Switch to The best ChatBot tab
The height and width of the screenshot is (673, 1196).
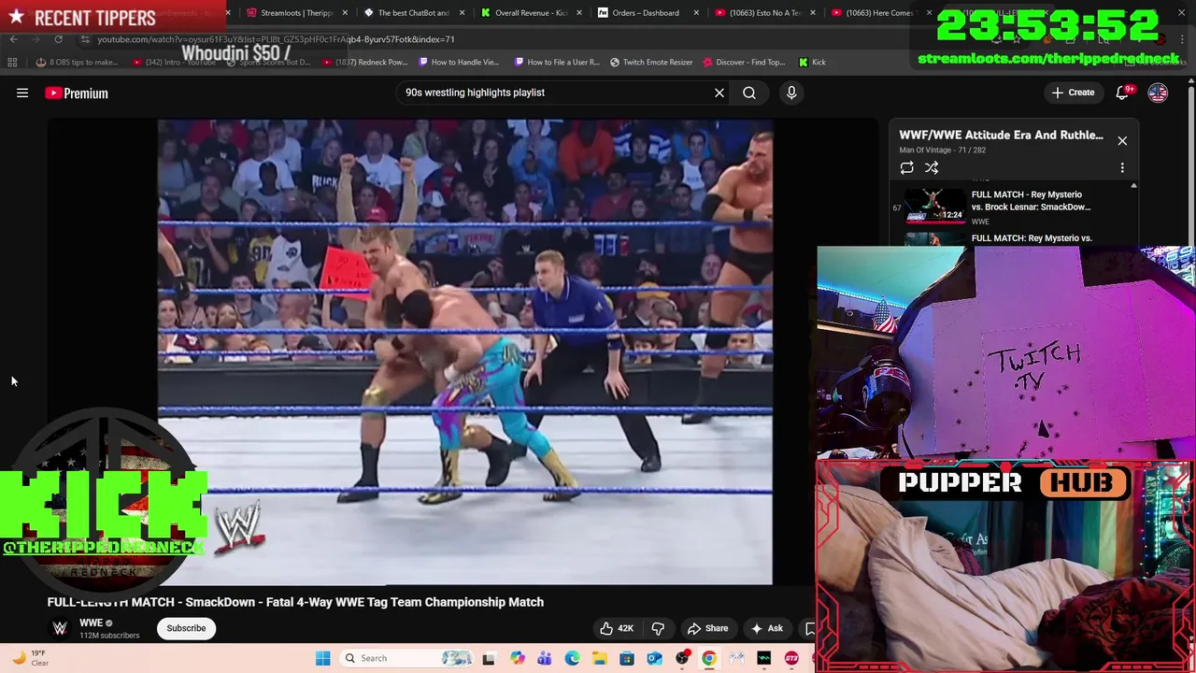click(414, 13)
